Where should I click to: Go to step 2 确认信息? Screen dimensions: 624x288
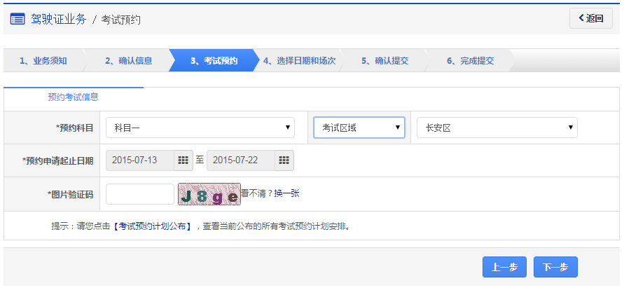[x=128, y=61]
